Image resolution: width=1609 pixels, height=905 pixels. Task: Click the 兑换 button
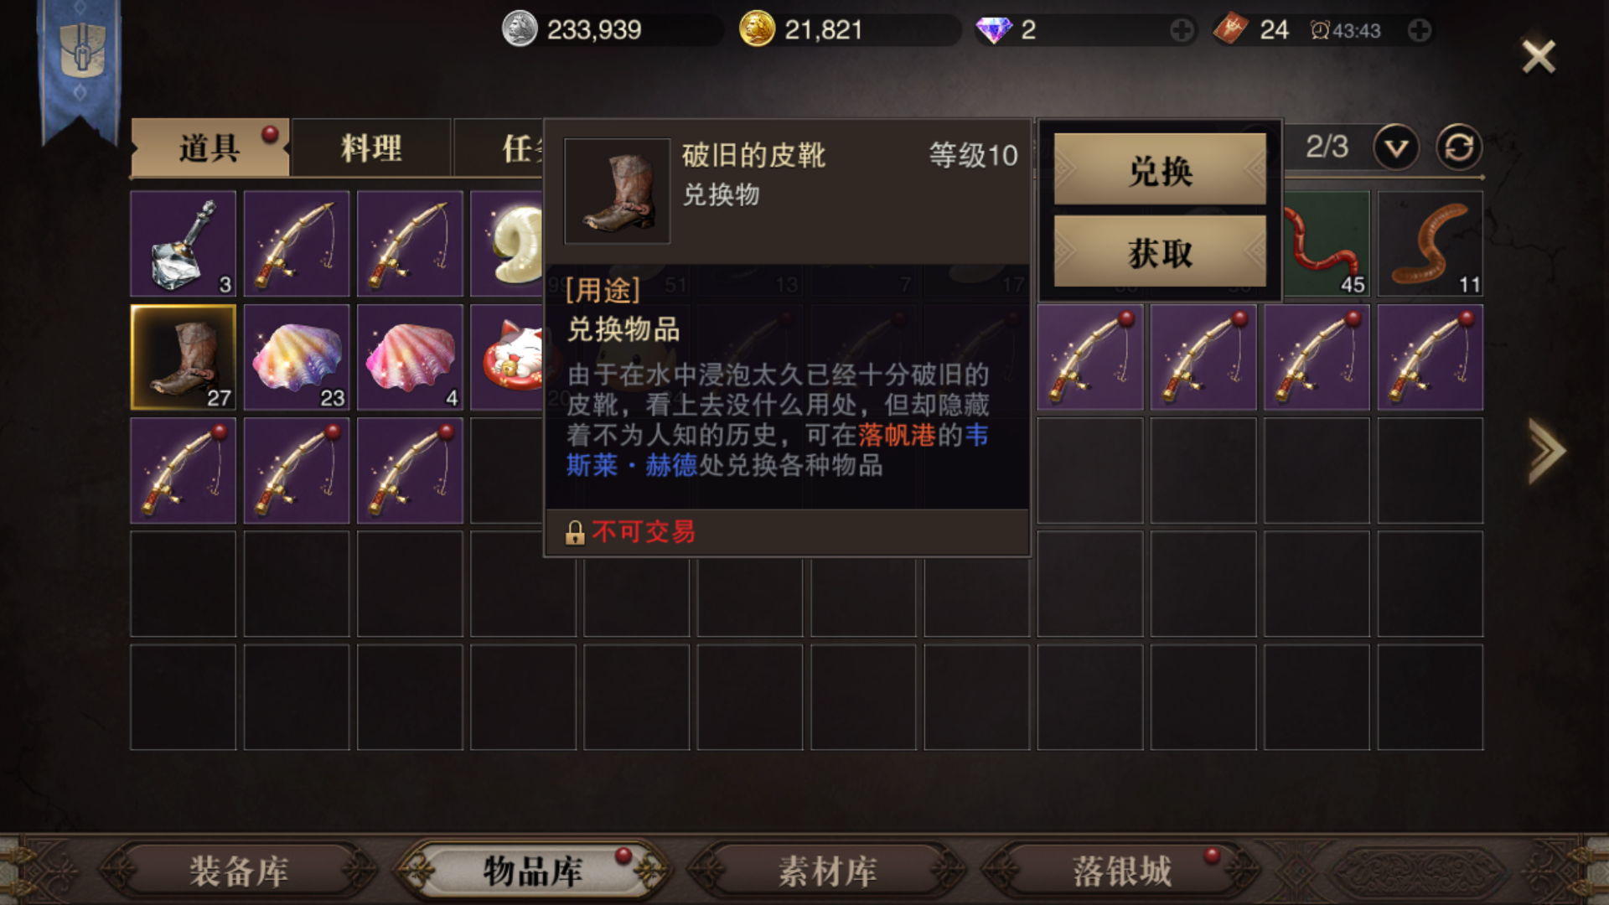(1160, 170)
